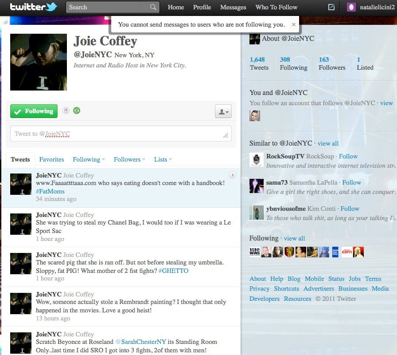This screenshot has width=397, height=355.
Task: Follow sama73 Samantha LaPella
Action: 351,182
